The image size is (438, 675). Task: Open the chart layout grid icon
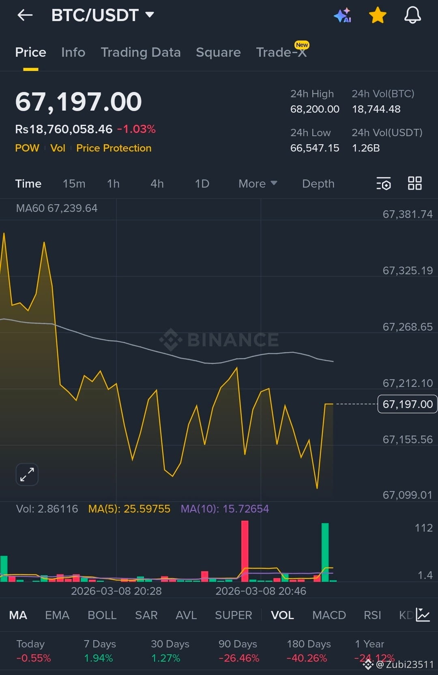(x=415, y=184)
